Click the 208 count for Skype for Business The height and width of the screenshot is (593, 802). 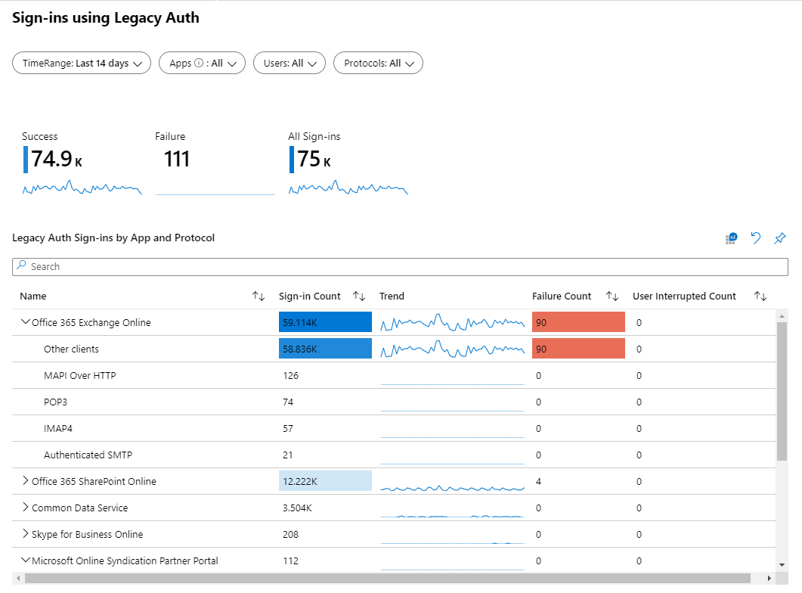pyautogui.click(x=290, y=534)
